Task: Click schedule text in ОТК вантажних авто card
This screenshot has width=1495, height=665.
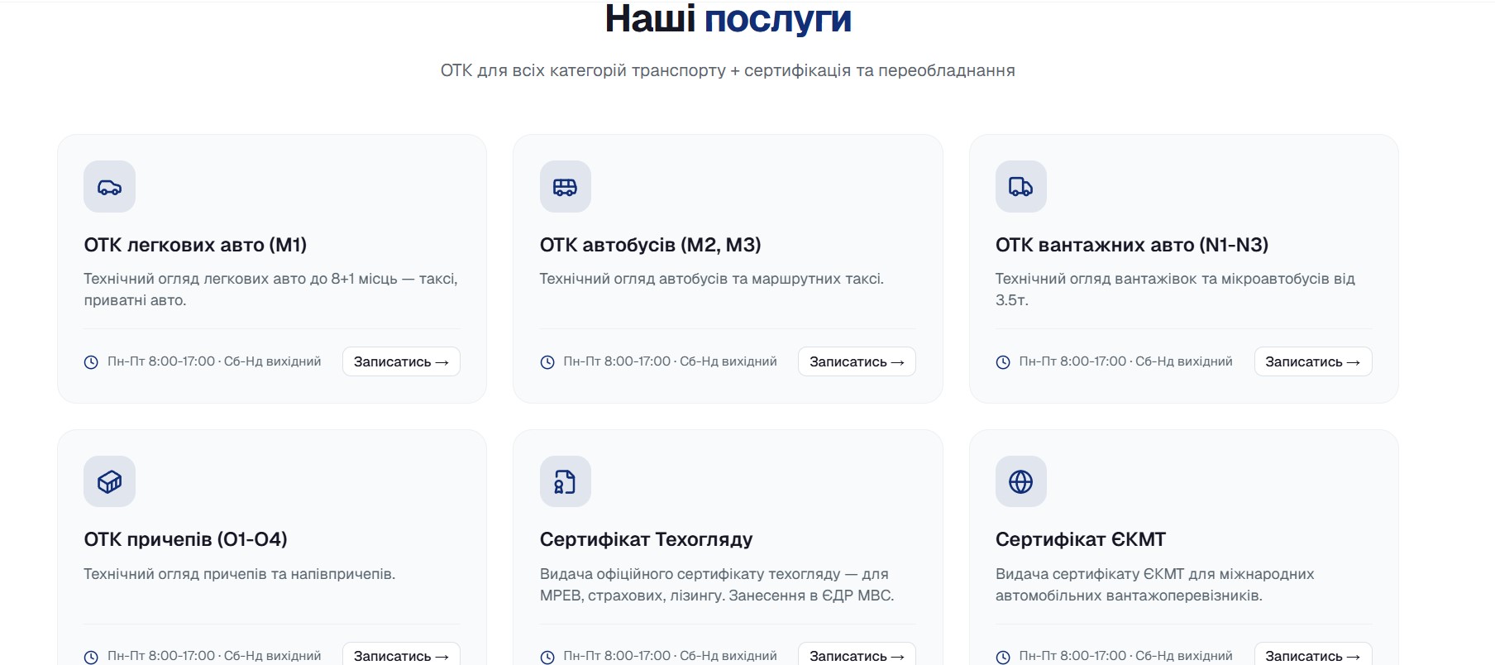Action: [1126, 361]
